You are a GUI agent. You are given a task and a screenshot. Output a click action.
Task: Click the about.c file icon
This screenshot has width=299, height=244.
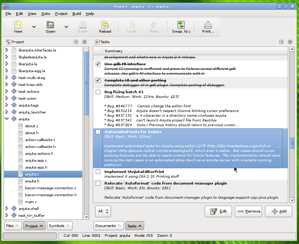pos(20,126)
